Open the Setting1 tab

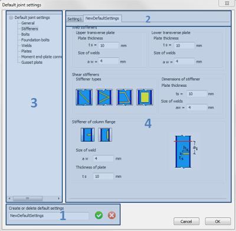click(x=74, y=19)
